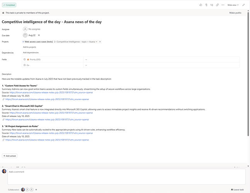
Task: Click Make public button
Action: [x=235, y=13]
